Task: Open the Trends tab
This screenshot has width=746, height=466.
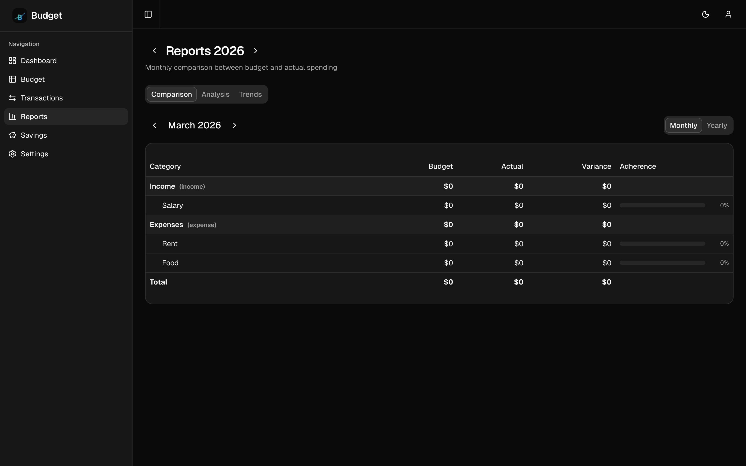Action: coord(250,94)
